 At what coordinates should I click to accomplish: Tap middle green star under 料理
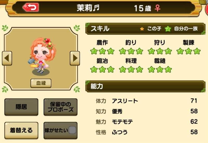click(x=131, y=69)
